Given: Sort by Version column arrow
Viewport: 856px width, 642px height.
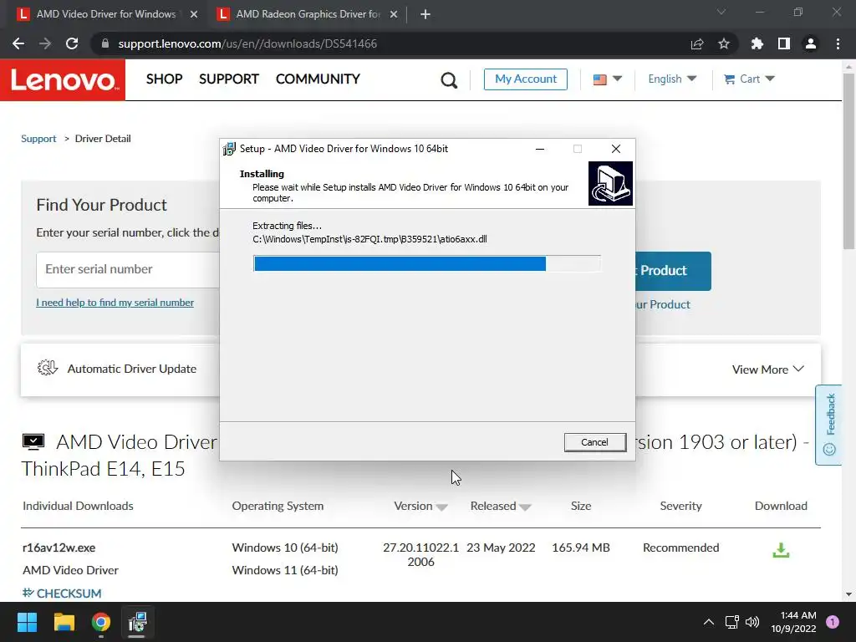Looking at the screenshot, I should coord(441,507).
